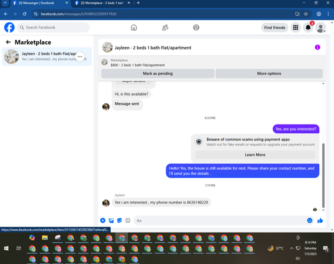Open File Explorer from taskbar
Viewport: 334px width, 264px height.
tap(45, 237)
